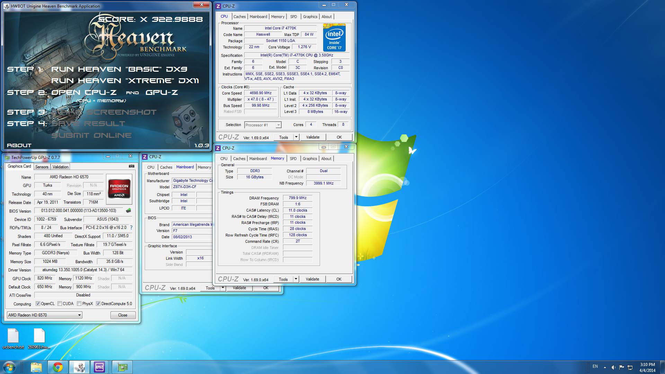Viewport: 665px width, 374px height.
Task: Click OK in CPU-Z CPU window
Action: pyautogui.click(x=339, y=137)
